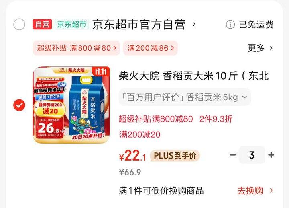Tap the PLUS到手价 price badge
Screen dimensions: 289x208
point(175,156)
